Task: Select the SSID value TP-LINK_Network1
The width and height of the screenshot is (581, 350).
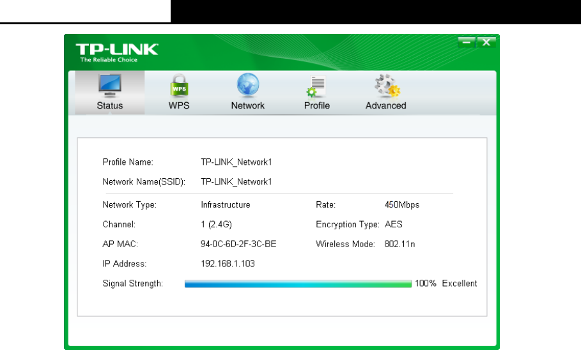Action: [236, 182]
